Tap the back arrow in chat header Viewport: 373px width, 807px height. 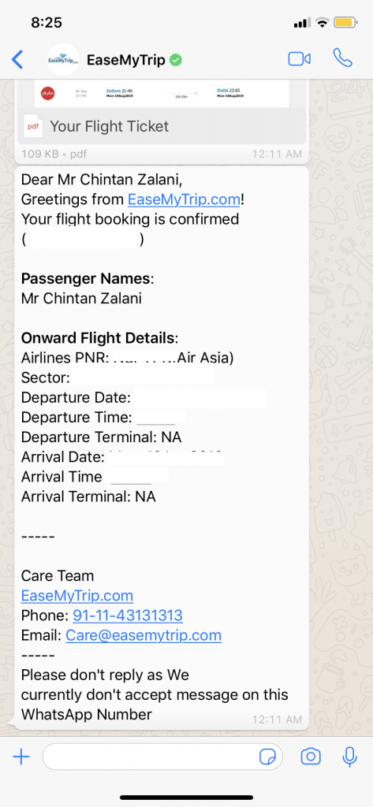coord(17,60)
